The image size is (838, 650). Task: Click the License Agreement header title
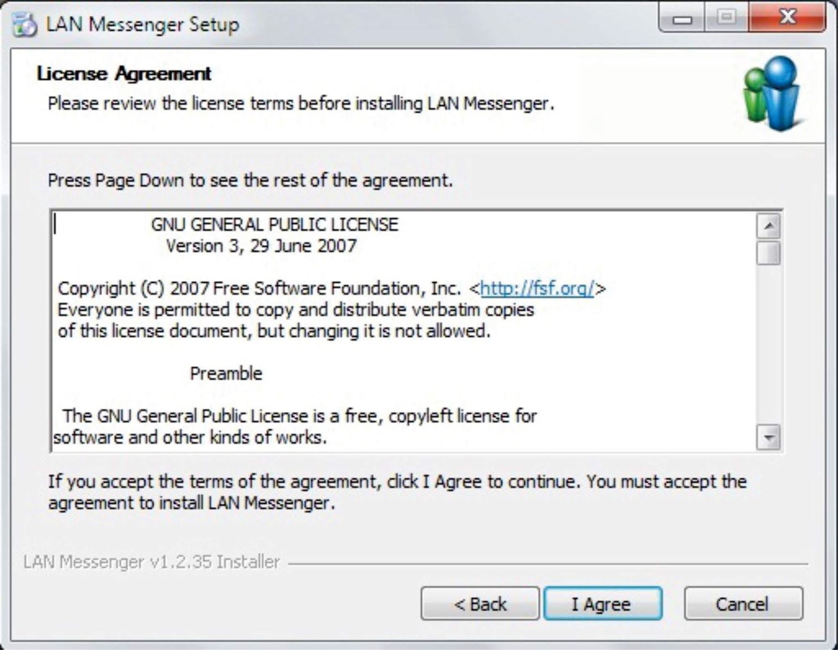tap(124, 74)
